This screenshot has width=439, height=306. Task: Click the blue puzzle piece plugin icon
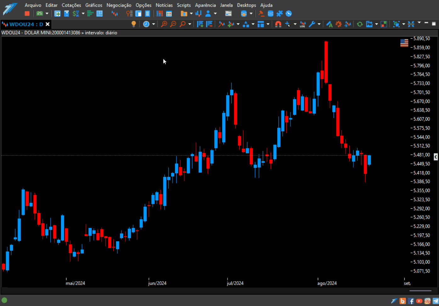point(279,14)
